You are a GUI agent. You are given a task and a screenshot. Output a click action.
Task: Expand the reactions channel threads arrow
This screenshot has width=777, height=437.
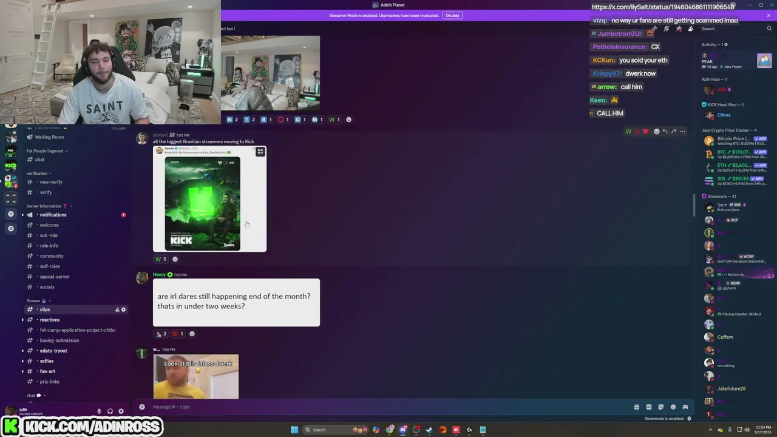pyautogui.click(x=23, y=320)
